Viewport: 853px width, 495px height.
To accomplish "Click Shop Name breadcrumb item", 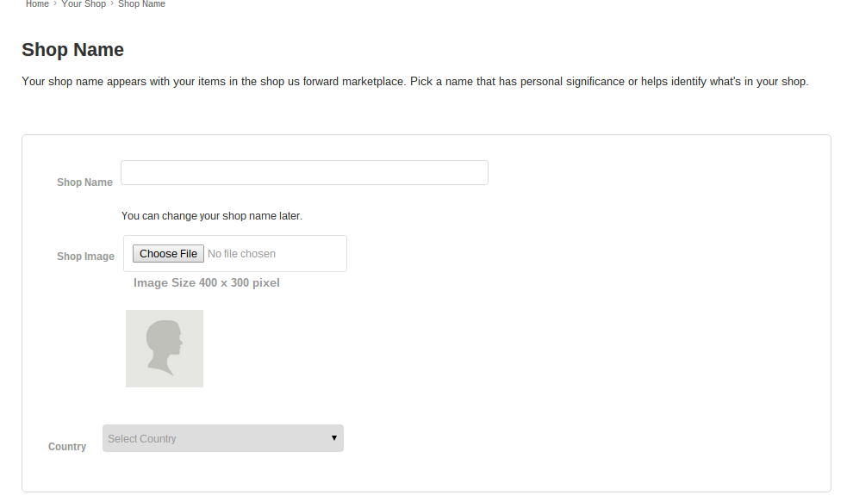I will 141,4.
